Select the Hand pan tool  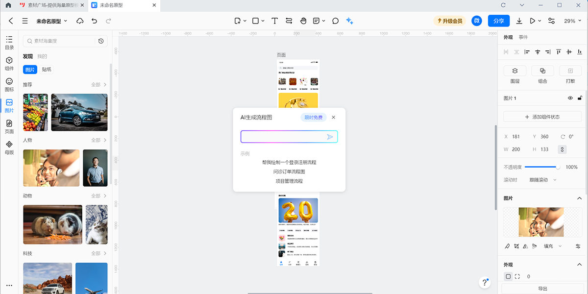(303, 21)
